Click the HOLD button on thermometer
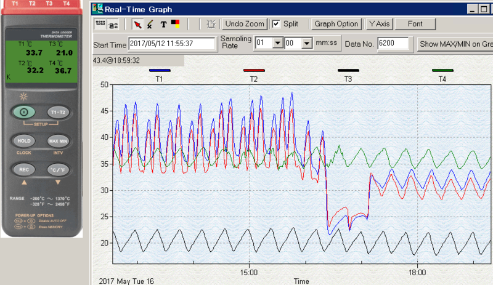This screenshot has width=493, height=285. [24, 141]
